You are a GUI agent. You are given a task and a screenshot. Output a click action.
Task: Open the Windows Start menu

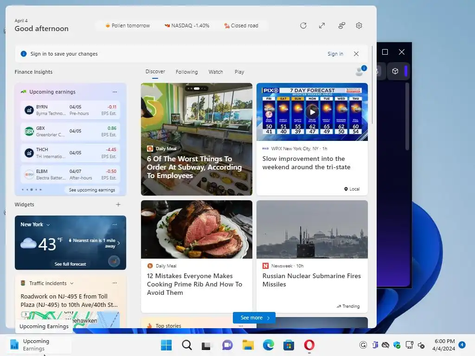[x=167, y=345]
